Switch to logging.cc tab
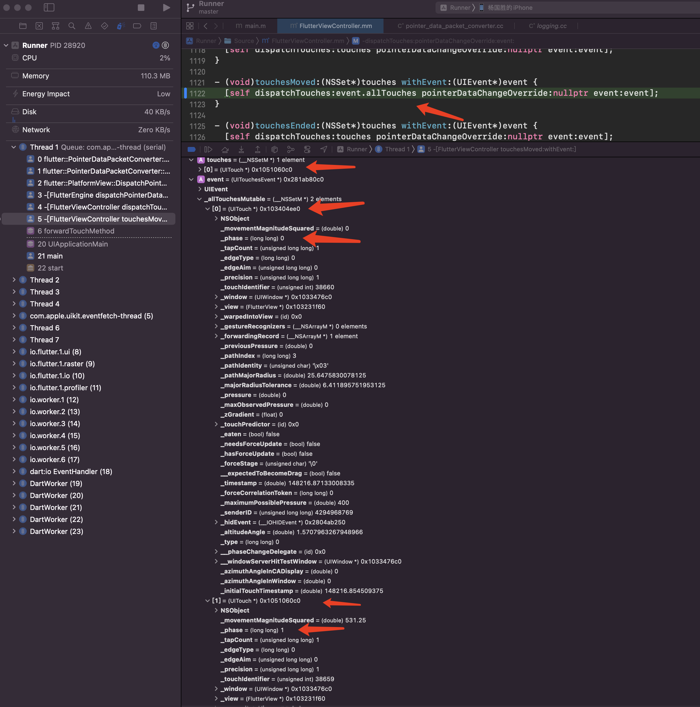This screenshot has width=700, height=707. click(548, 26)
